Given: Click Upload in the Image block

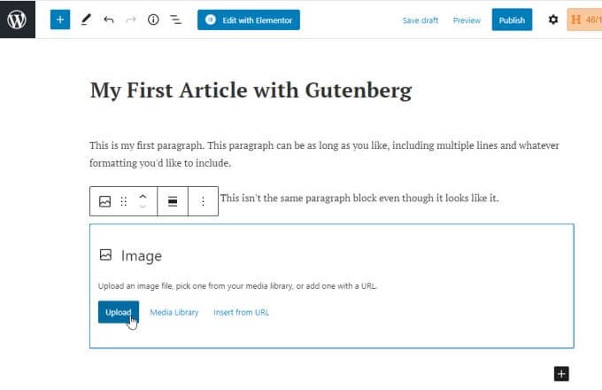Looking at the screenshot, I should [x=118, y=312].
